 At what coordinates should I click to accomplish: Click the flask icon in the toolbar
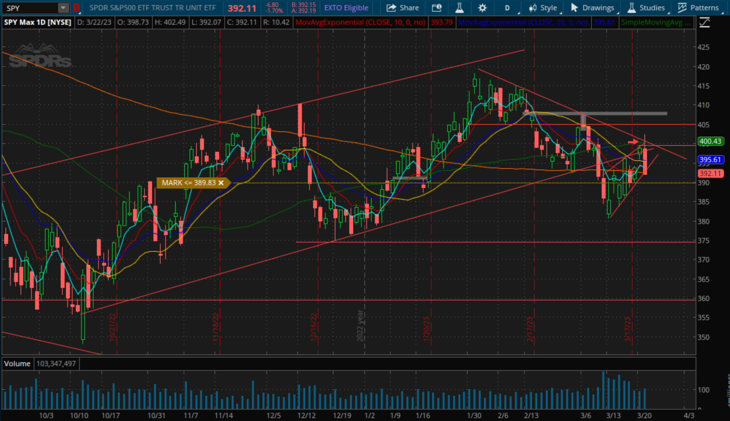[459, 8]
